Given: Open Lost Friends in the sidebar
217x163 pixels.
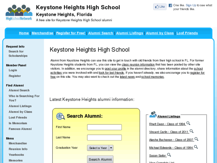Looking at the screenshot, I should point(18,118).
